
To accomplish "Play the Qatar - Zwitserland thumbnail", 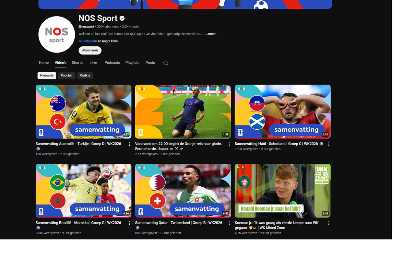I will pyautogui.click(x=183, y=191).
